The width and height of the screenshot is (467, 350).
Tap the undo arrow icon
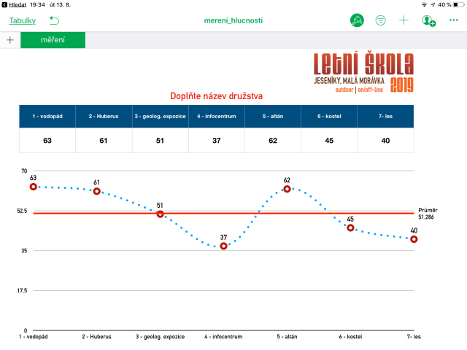[55, 20]
